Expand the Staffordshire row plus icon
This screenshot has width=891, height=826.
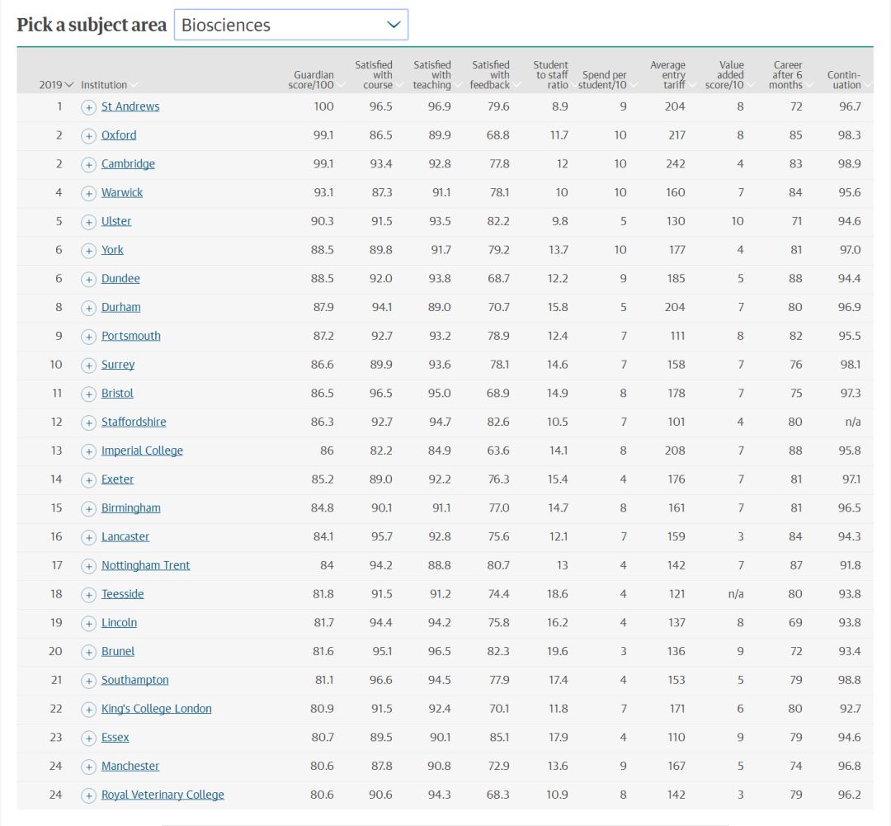[88, 422]
